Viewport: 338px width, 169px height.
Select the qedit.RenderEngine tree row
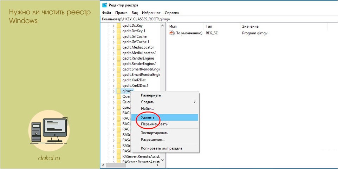coord(138,58)
